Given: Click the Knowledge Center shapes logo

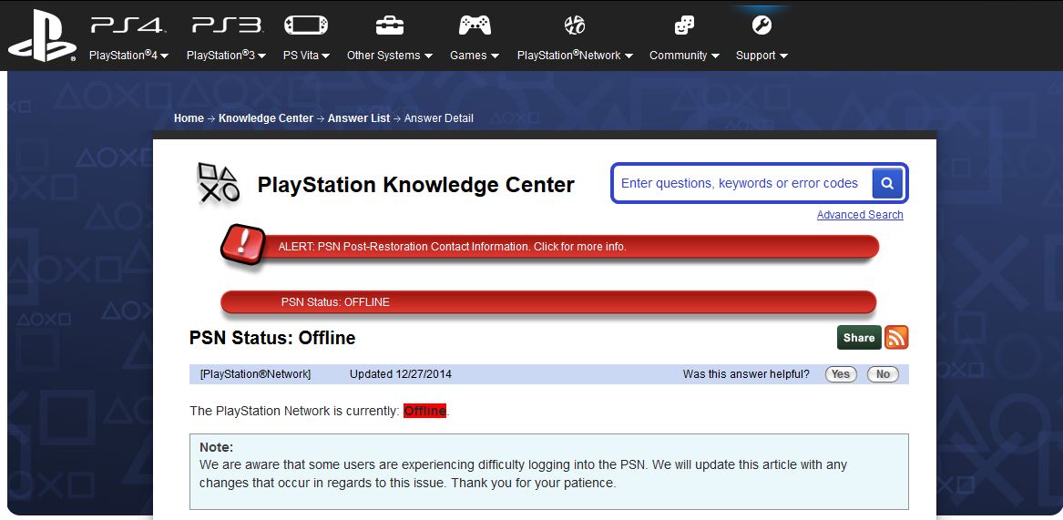Looking at the screenshot, I should (x=218, y=183).
